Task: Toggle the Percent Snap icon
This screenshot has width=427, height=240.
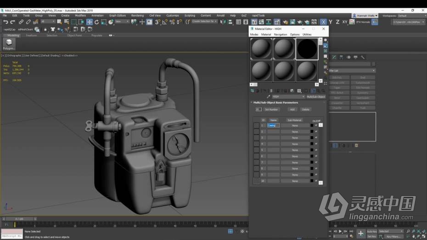Action: [172, 22]
